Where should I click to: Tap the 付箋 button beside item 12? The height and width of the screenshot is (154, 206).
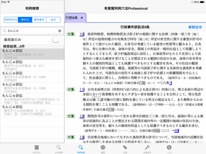71,116
